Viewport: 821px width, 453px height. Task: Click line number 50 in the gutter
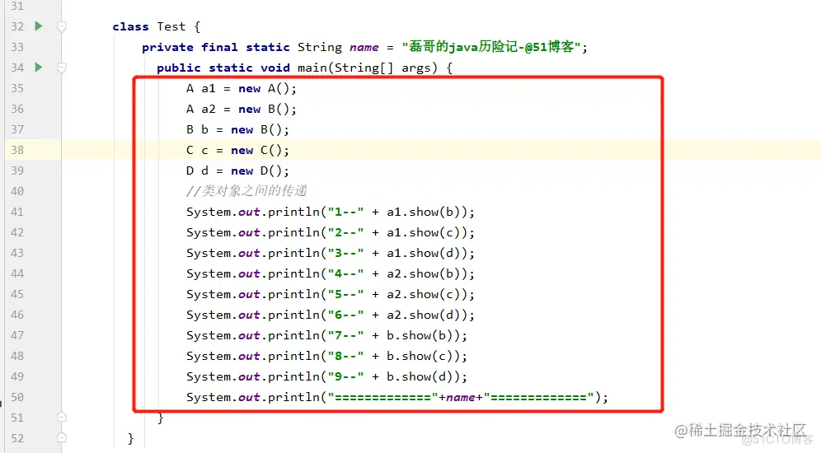pyautogui.click(x=17, y=397)
